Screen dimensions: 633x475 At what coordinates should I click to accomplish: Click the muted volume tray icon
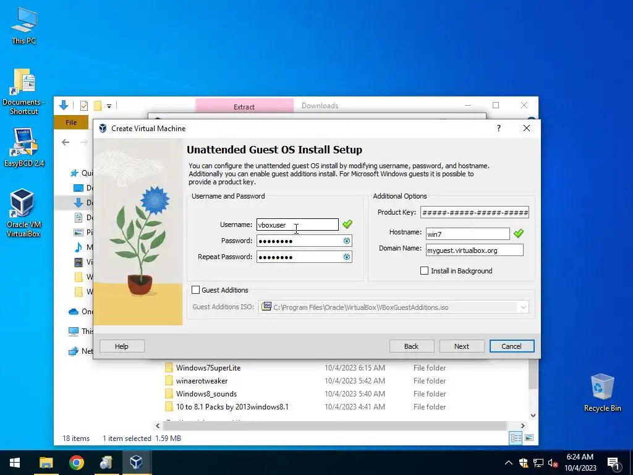(x=553, y=463)
